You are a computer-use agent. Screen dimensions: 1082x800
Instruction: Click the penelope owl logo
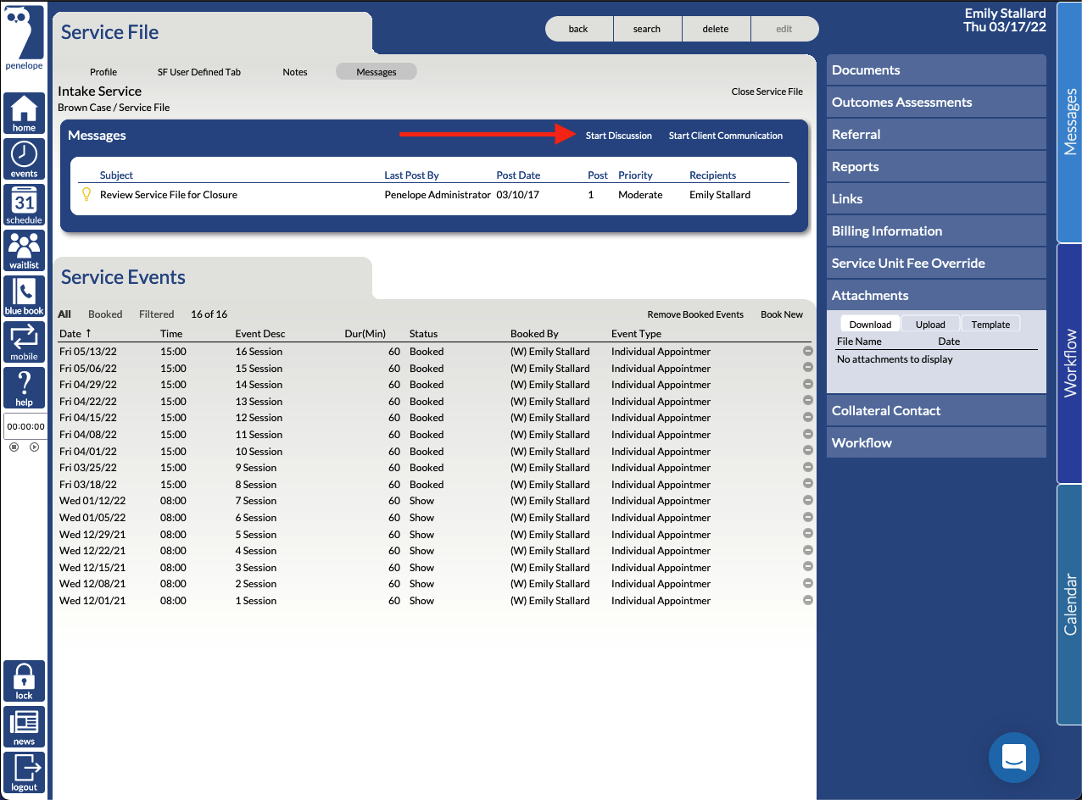tap(24, 38)
